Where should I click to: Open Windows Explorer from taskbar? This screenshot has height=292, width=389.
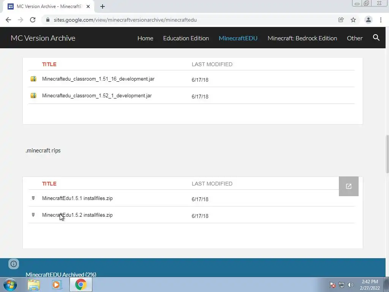[34, 285]
